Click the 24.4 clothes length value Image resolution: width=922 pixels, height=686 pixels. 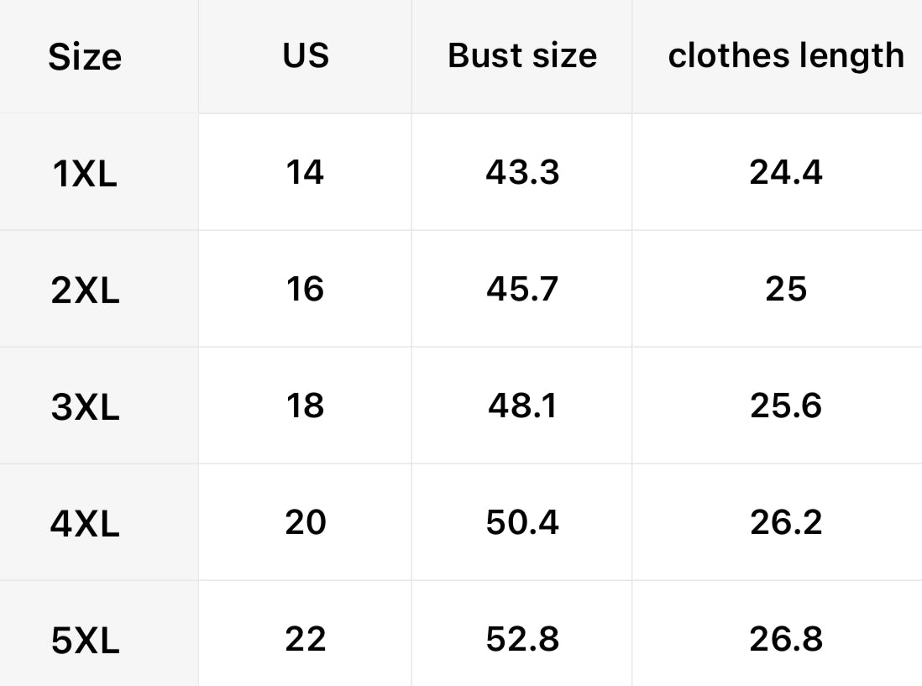786,172
